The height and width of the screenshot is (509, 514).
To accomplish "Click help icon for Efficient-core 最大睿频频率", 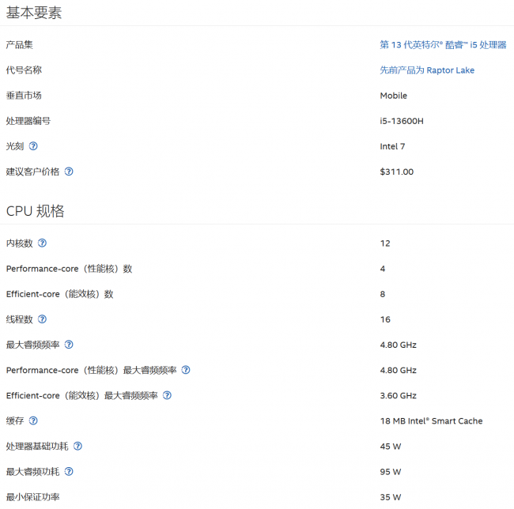I will point(167,395).
